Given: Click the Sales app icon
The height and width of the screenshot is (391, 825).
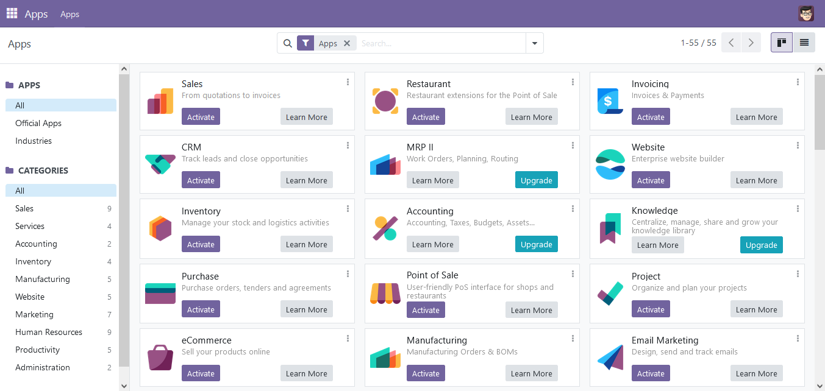Looking at the screenshot, I should 160,101.
